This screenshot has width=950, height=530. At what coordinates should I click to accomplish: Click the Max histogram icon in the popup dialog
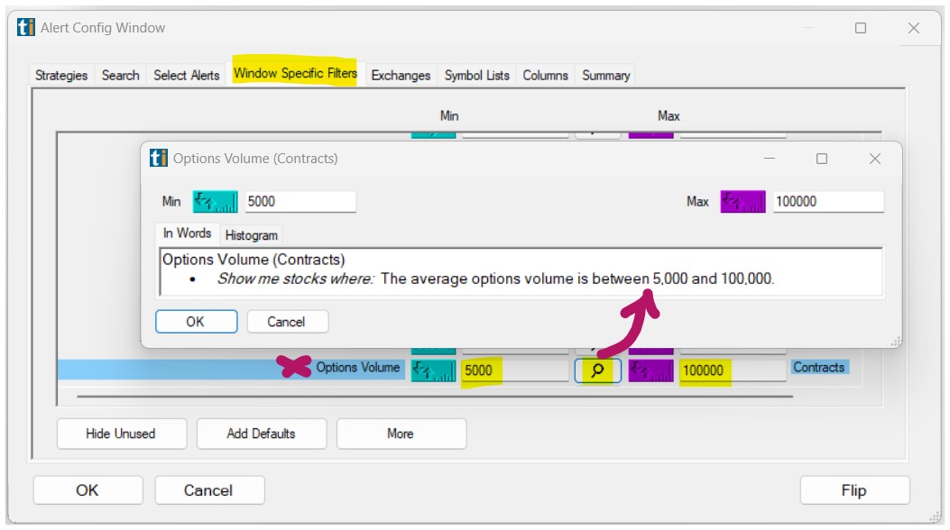742,201
